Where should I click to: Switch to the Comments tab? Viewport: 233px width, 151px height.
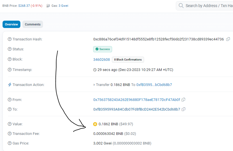coord(33,24)
